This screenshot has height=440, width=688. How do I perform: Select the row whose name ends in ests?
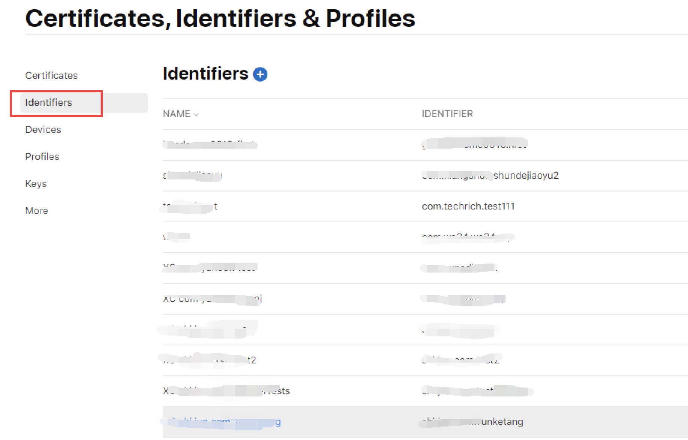click(425, 391)
